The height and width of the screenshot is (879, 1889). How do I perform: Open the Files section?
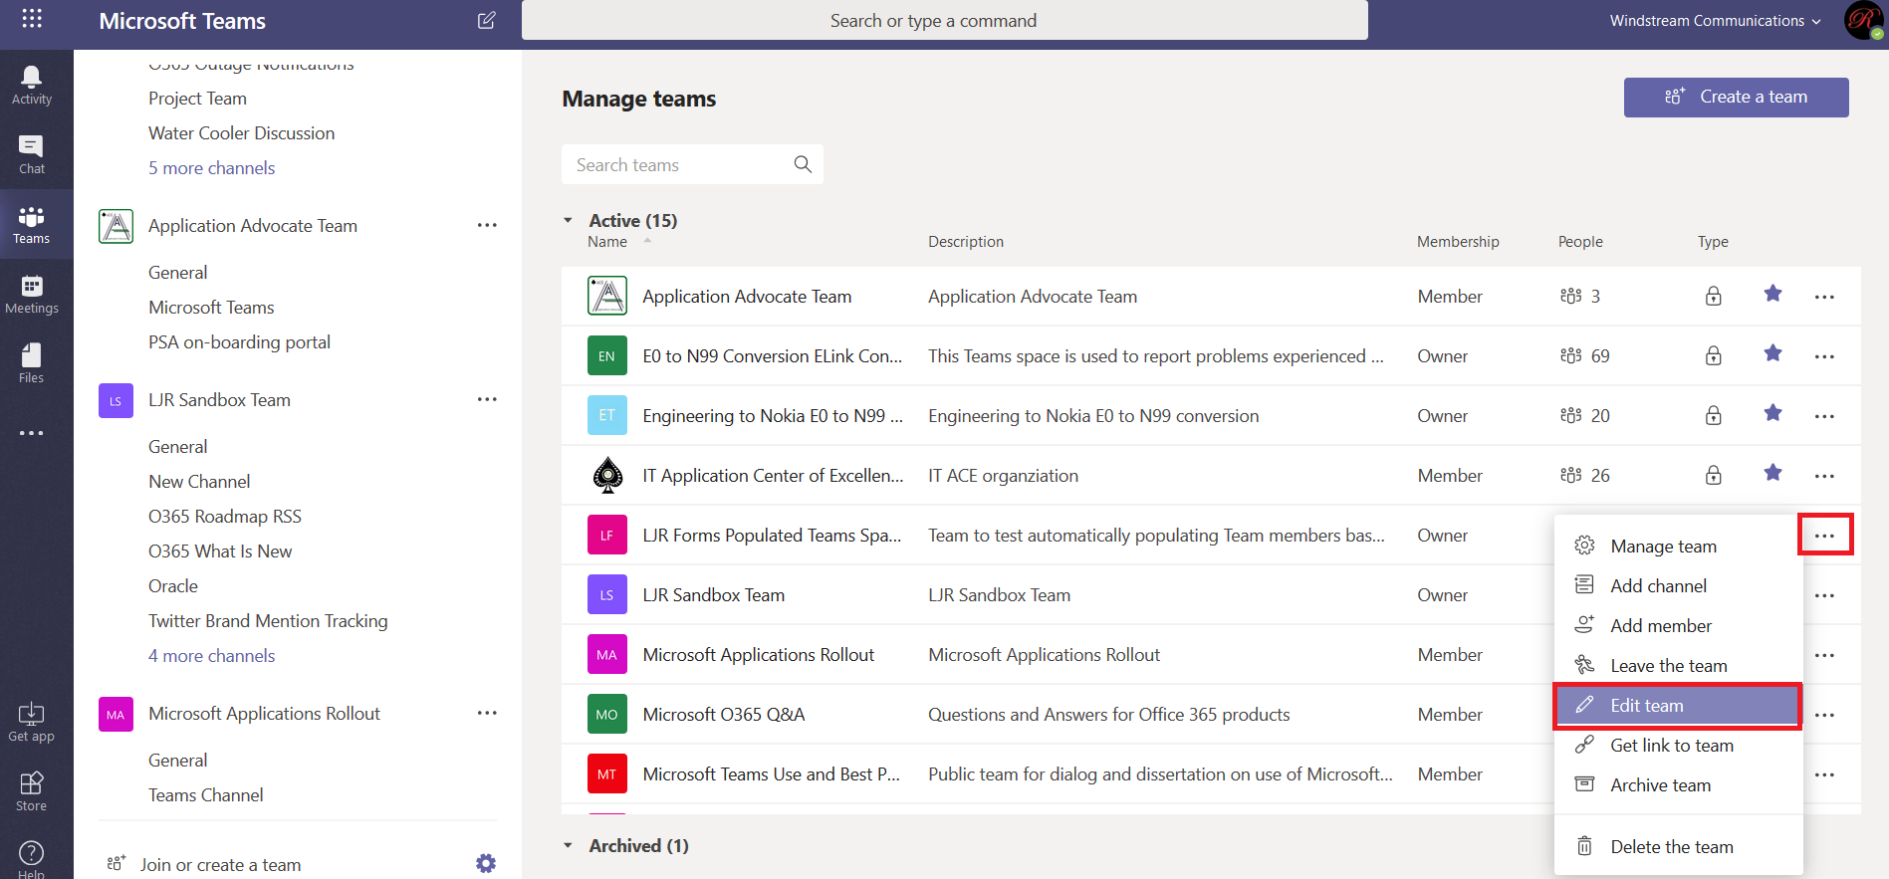32,363
